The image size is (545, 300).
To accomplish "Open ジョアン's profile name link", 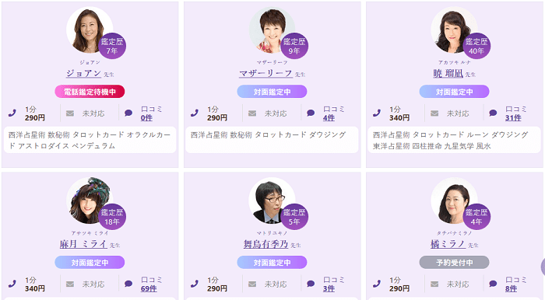I will pos(83,73).
